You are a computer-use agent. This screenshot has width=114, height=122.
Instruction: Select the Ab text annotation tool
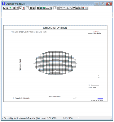point(47,8)
